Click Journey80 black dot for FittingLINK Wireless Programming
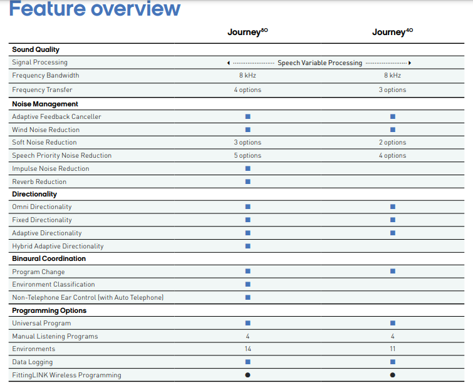The image size is (473, 383). coord(247,375)
